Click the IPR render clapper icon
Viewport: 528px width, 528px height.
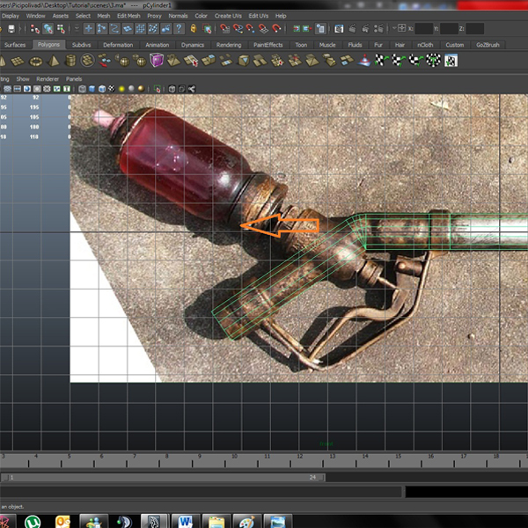point(365,29)
